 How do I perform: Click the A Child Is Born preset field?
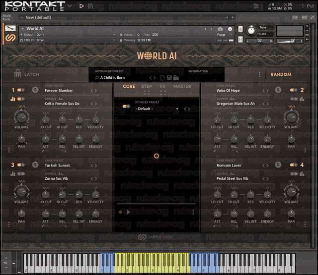tap(113, 78)
